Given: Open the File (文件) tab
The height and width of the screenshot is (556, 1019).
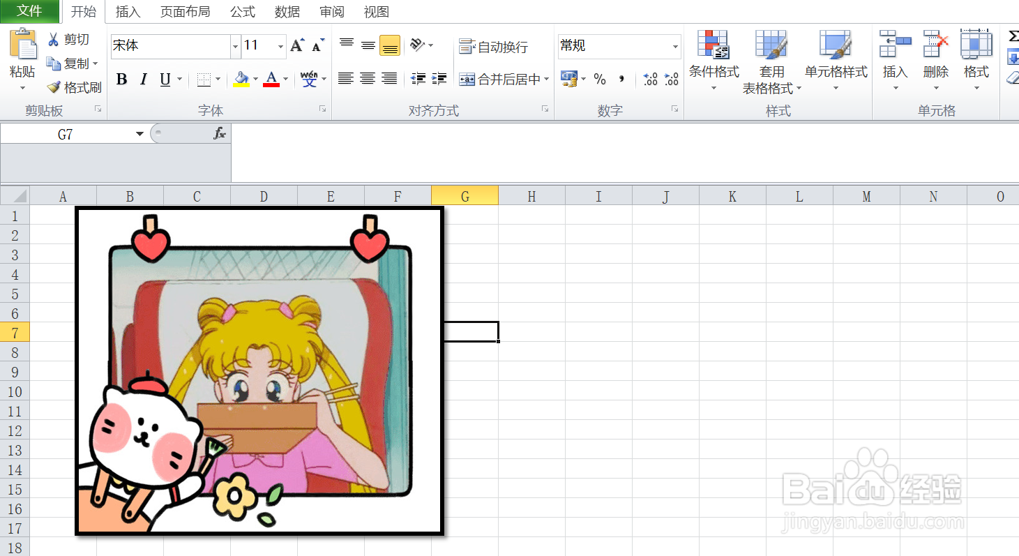Looking at the screenshot, I should [29, 10].
